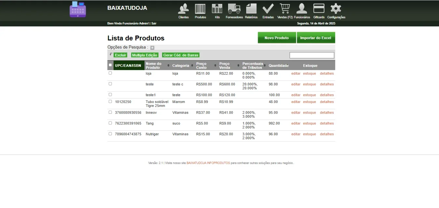The image size is (439, 208).
Task: Click editar for product loja
Action: pyautogui.click(x=296, y=73)
